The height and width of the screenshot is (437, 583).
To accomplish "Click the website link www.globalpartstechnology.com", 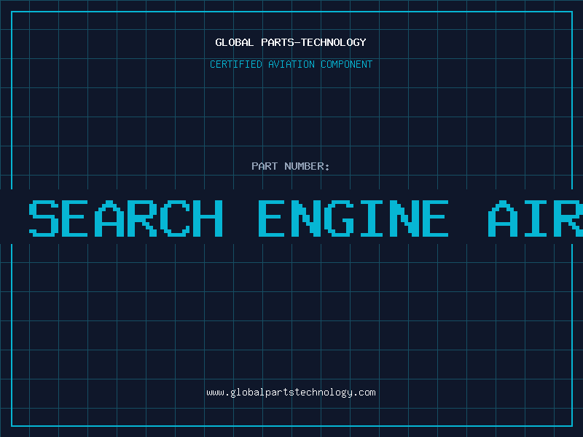I will pos(291,393).
